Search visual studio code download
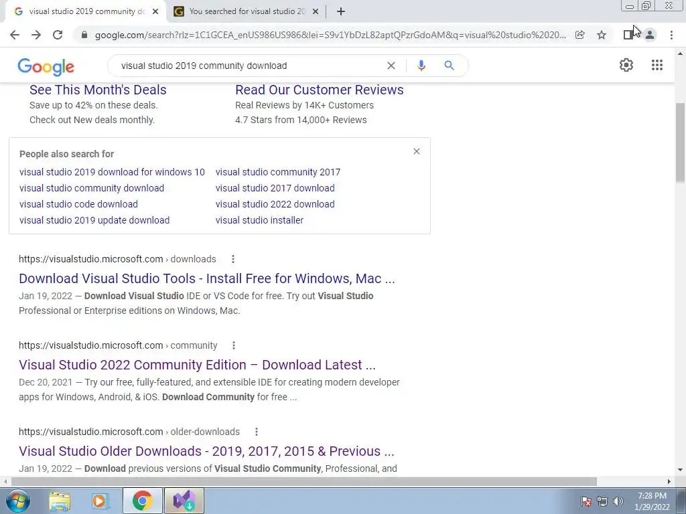The height and width of the screenshot is (514, 686). point(79,204)
